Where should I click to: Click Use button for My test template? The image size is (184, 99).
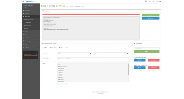pos(139,60)
